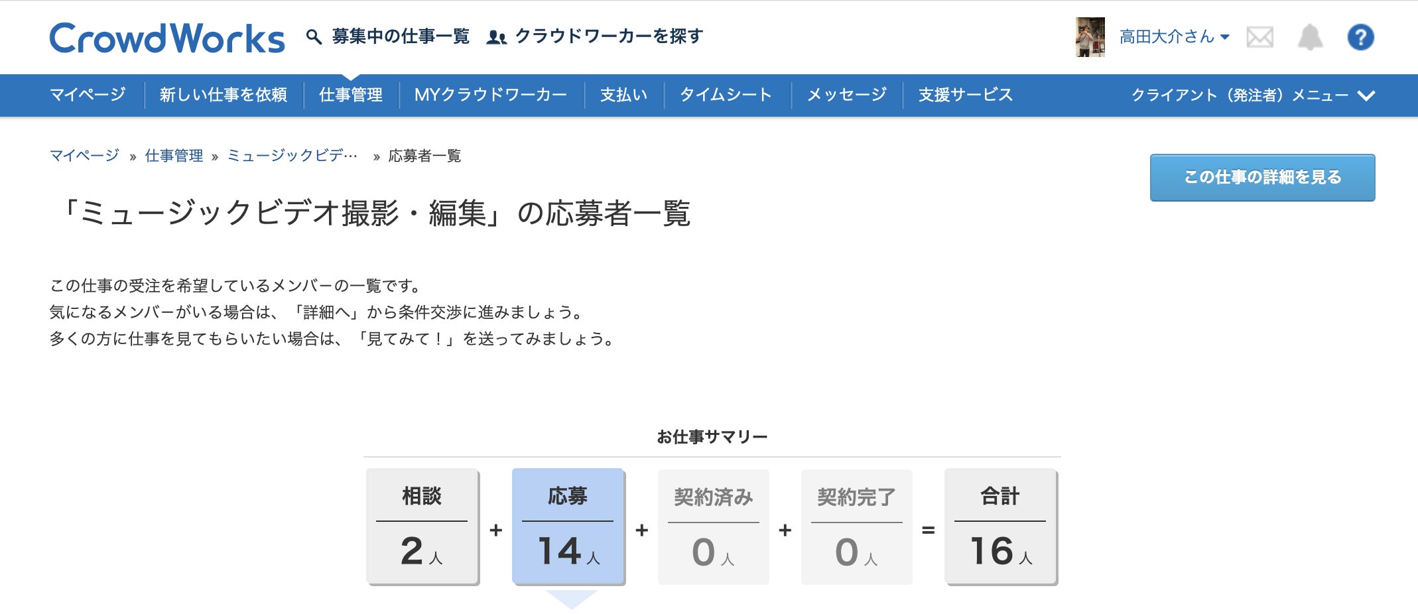This screenshot has height=614, width=1418.
Task: Select the 応募 14人 summary tile
Action: 568,526
